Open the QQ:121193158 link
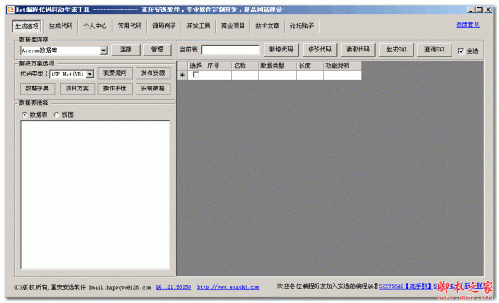 pos(174,287)
